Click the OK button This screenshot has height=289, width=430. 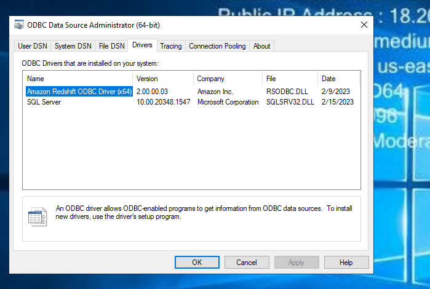click(197, 263)
